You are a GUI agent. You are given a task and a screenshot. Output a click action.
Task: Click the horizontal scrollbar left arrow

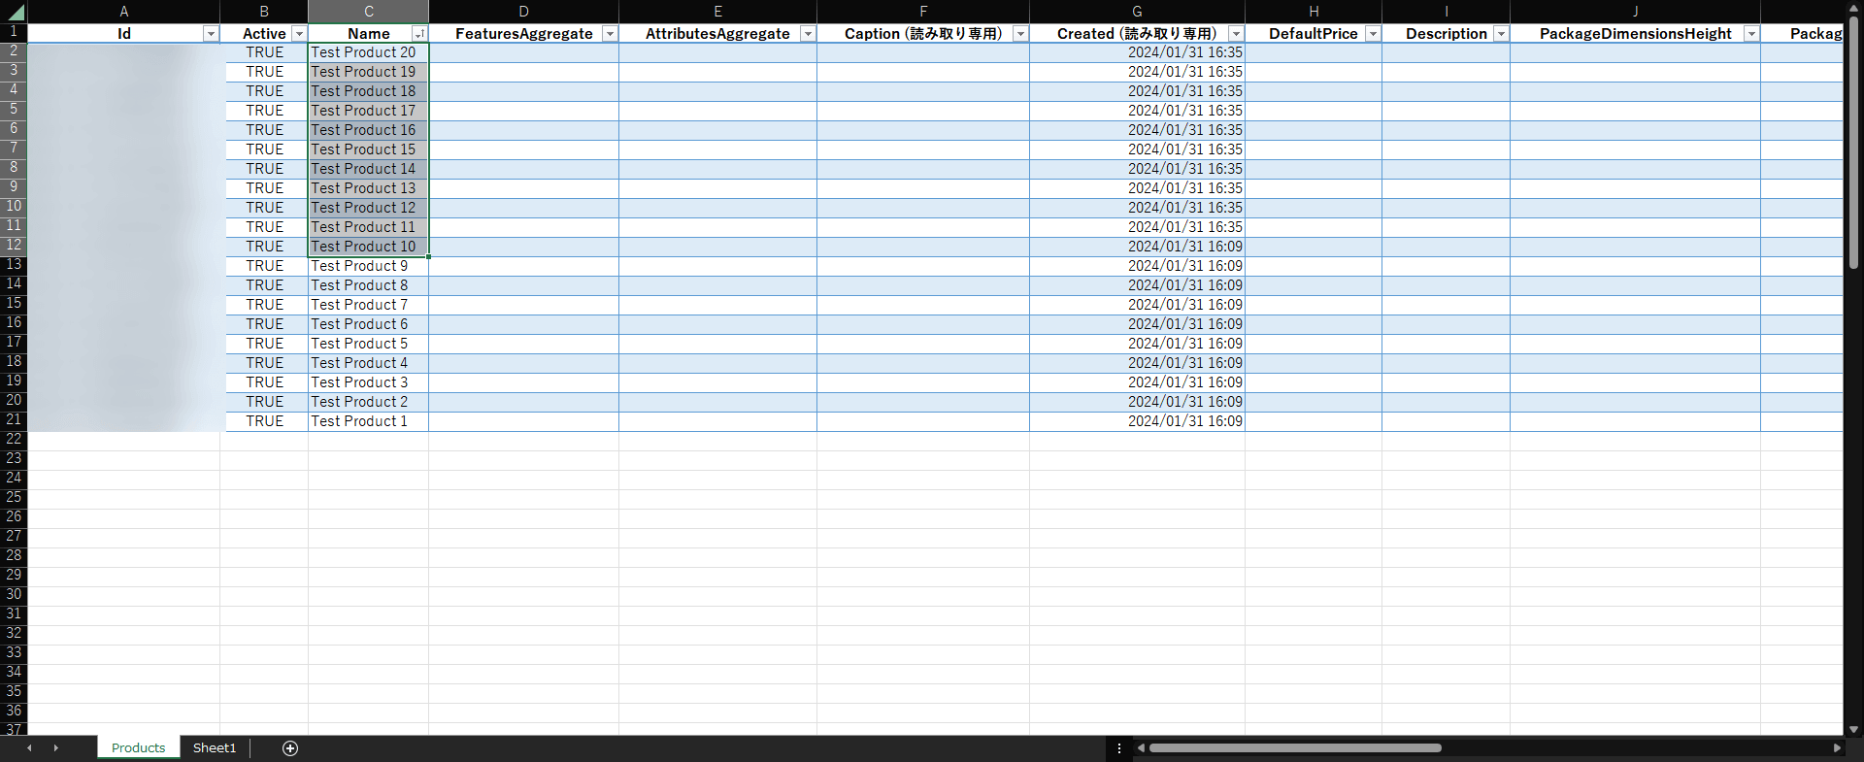[1142, 748]
